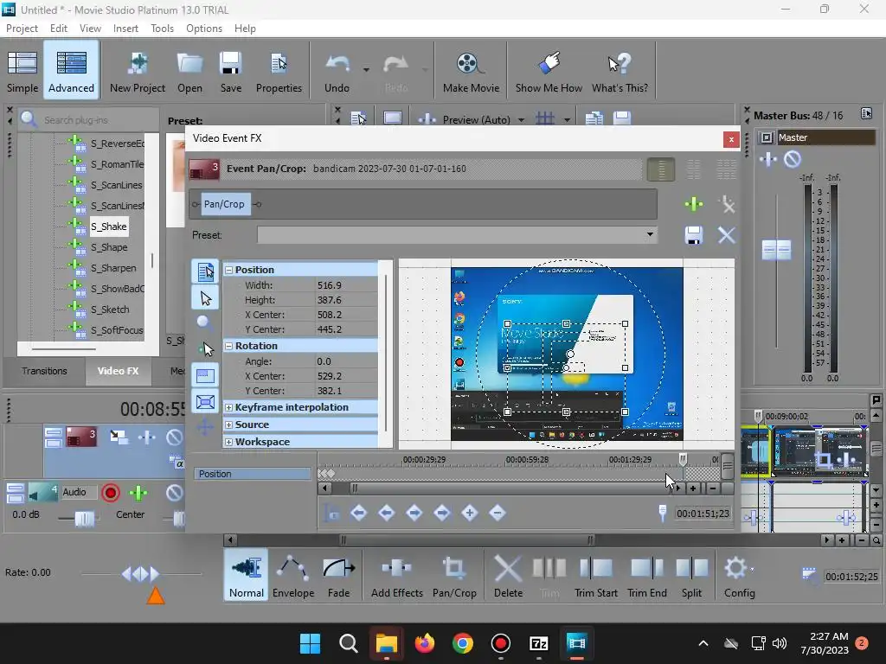
Task: Select Normal editing tool
Action: pos(247,576)
